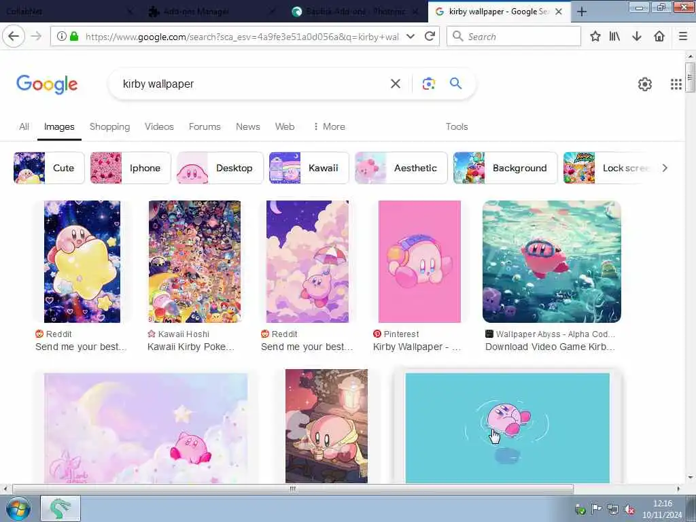Open Kirby with lantern thumbnail

click(x=326, y=426)
